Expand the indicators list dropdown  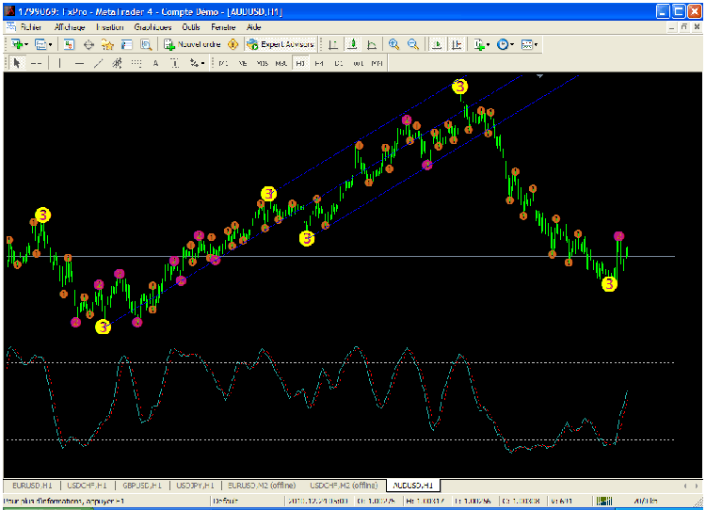489,44
